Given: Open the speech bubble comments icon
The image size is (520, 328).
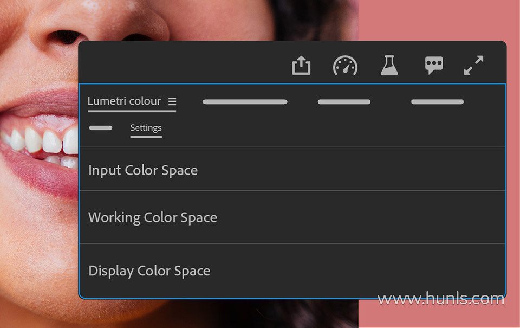Looking at the screenshot, I should tap(434, 65).
